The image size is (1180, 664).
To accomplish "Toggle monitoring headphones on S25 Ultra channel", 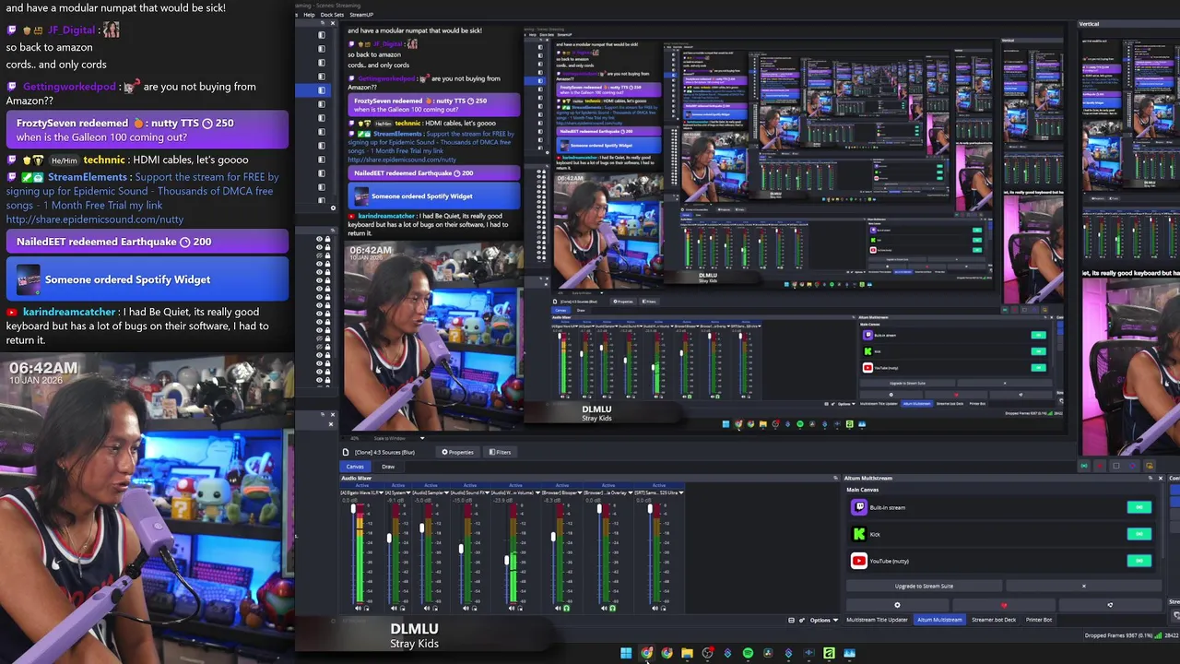I will coord(663,608).
